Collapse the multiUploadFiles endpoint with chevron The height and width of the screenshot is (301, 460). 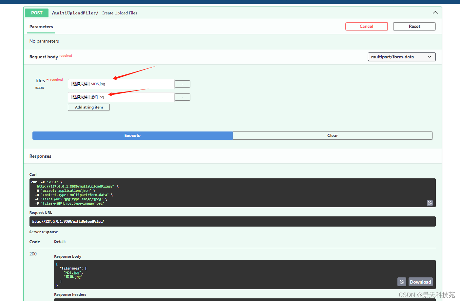click(x=435, y=12)
